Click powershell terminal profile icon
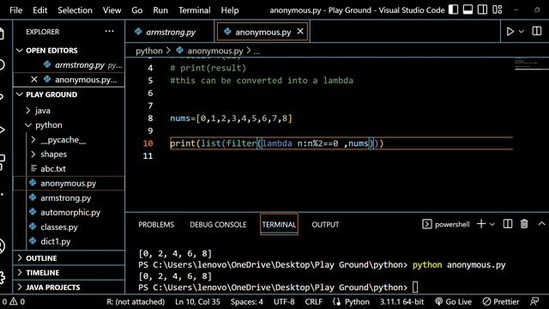This screenshot has height=309, width=549. click(427, 224)
